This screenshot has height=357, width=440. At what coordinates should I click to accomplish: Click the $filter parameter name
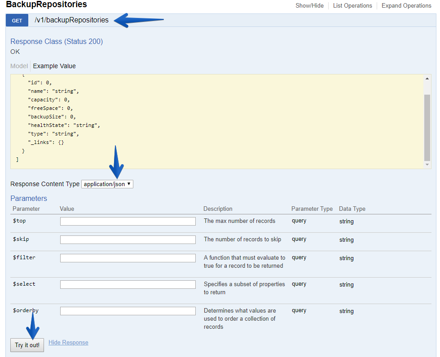click(x=24, y=257)
